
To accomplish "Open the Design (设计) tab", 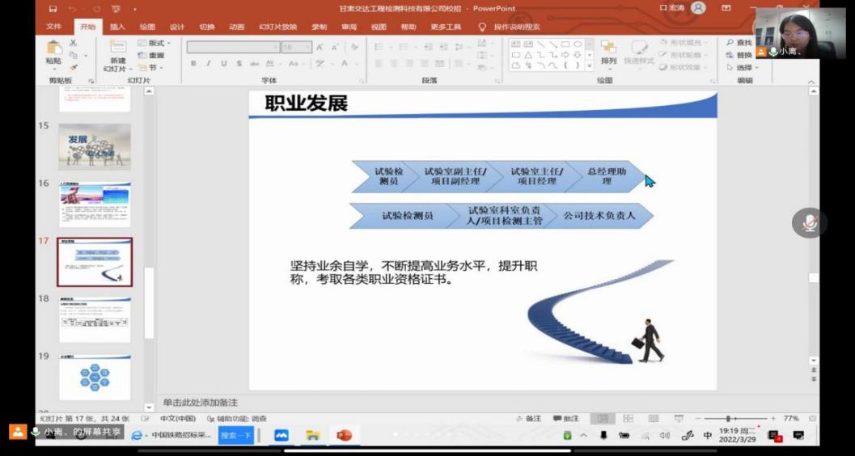I will (x=176, y=27).
